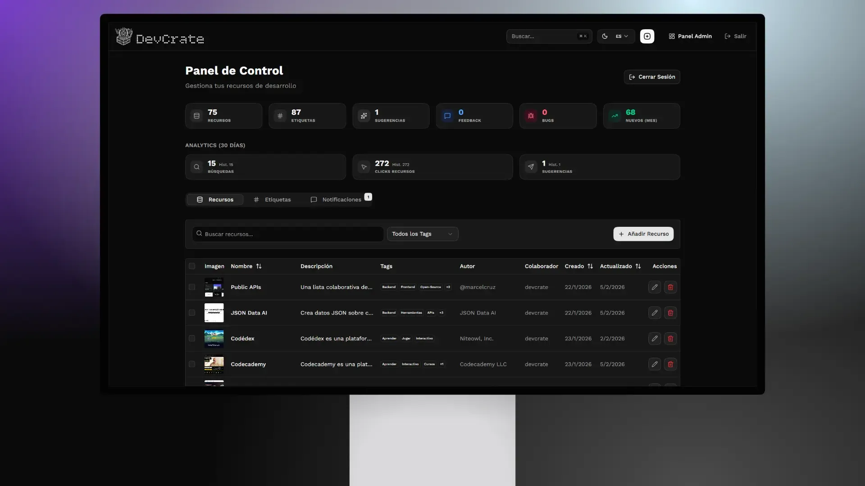
Task: Sort by Actualizado date arrows
Action: (638, 266)
